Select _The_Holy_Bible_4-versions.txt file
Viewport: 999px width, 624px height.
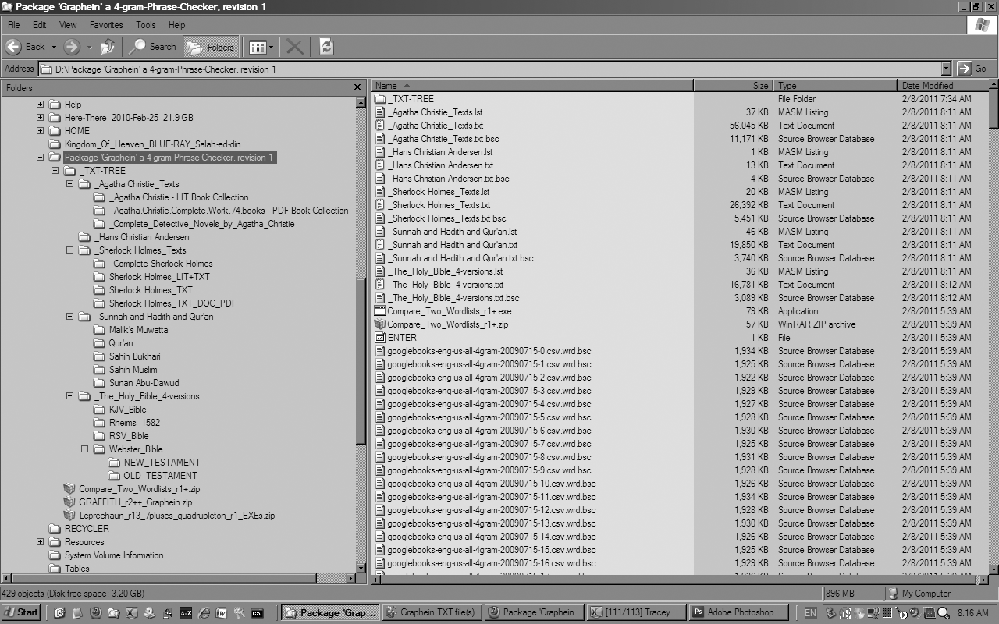pyautogui.click(x=446, y=284)
